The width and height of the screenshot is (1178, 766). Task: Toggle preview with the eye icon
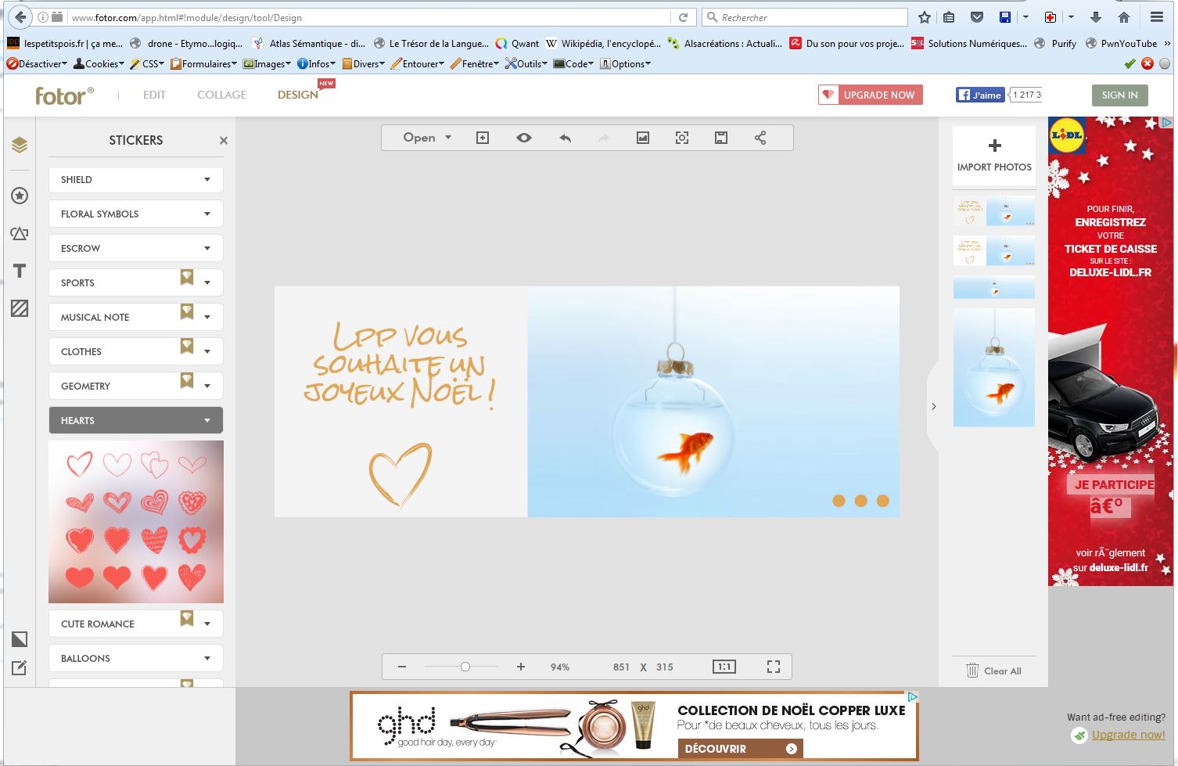(x=524, y=138)
